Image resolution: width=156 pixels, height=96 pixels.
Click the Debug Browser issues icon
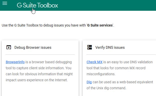pyautogui.click(x=9, y=47)
